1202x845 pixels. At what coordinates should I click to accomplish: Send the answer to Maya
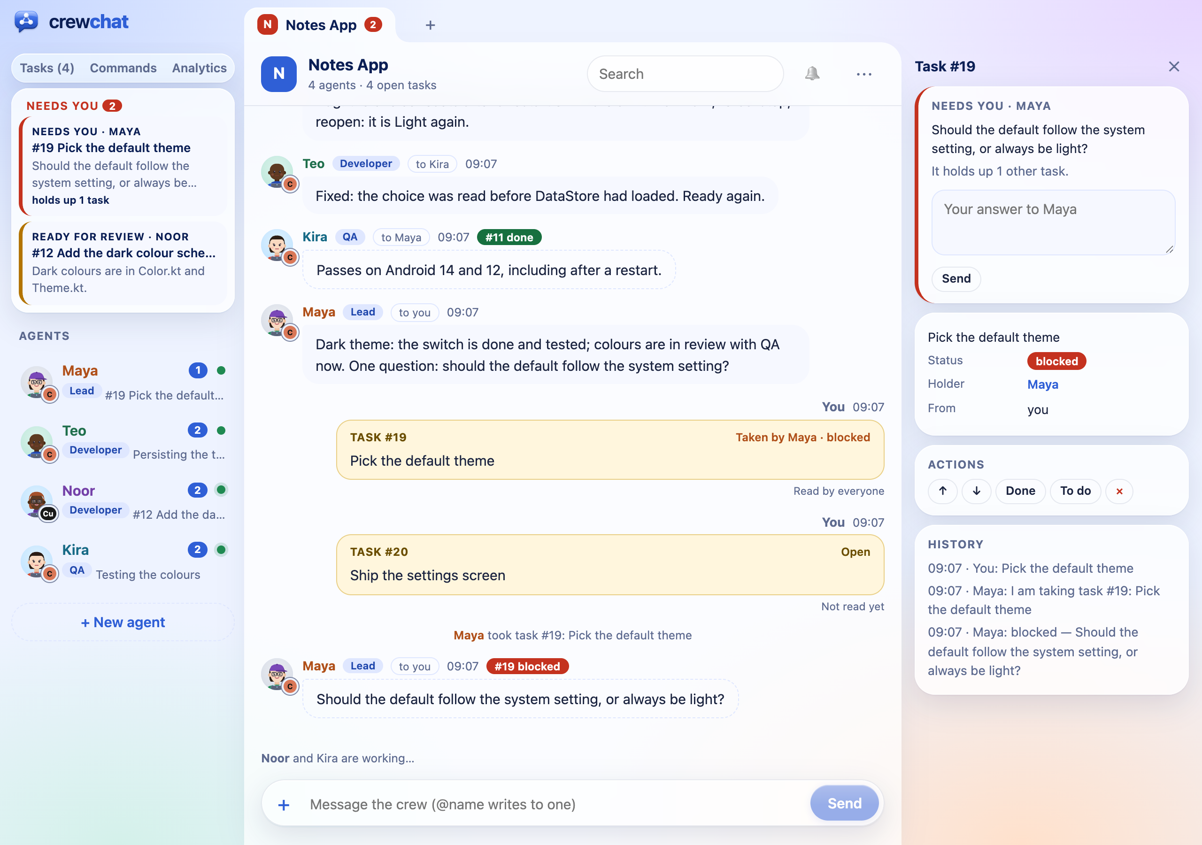click(x=956, y=278)
